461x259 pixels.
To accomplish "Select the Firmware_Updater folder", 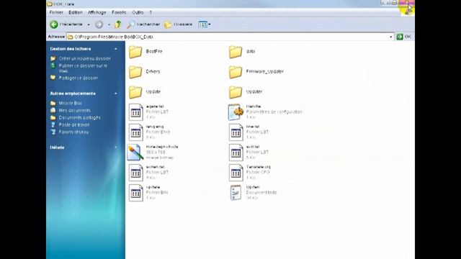I will (x=256, y=72).
